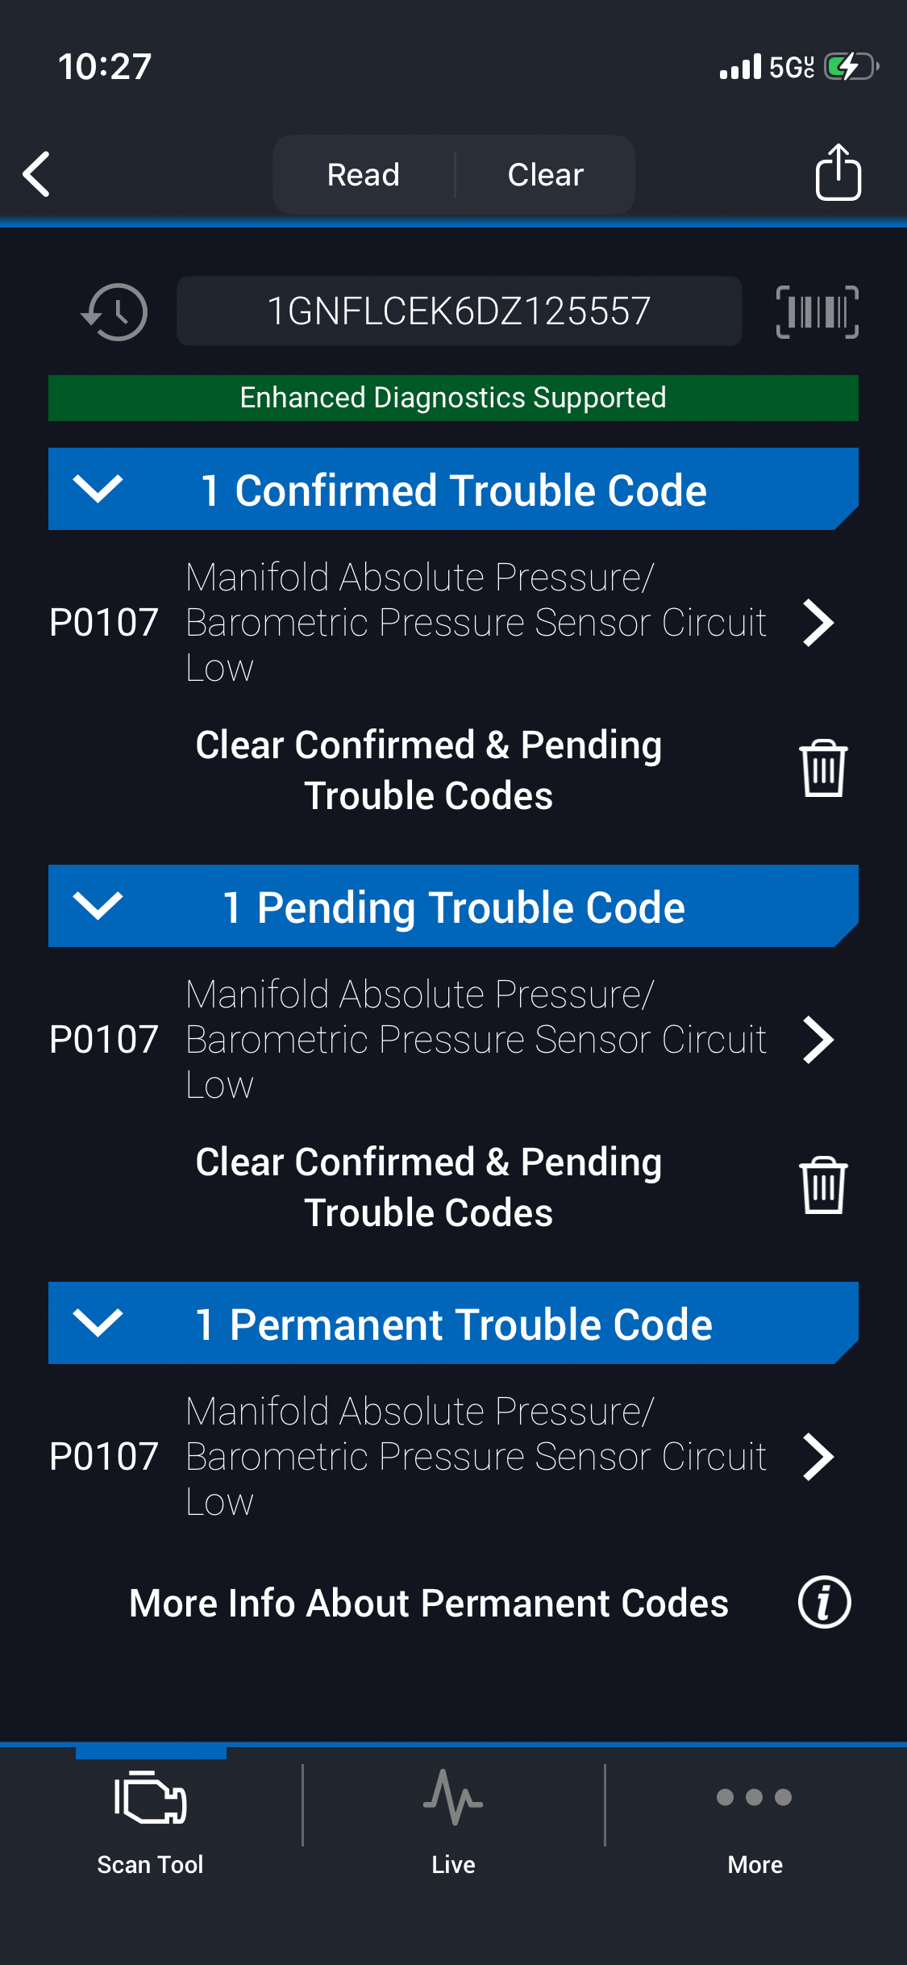Image resolution: width=907 pixels, height=1965 pixels.
Task: Collapse the Pending Trouble Code section
Action: pos(98,906)
